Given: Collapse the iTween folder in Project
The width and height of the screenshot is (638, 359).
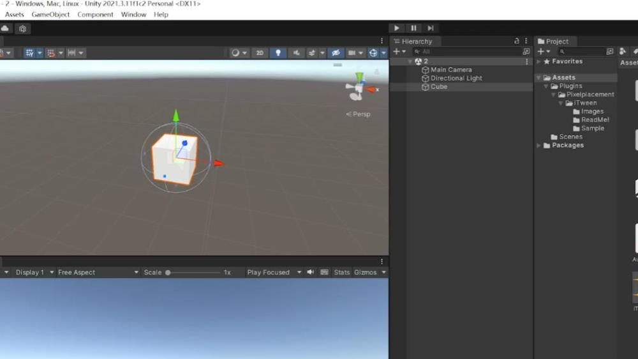Looking at the screenshot, I should (562, 103).
